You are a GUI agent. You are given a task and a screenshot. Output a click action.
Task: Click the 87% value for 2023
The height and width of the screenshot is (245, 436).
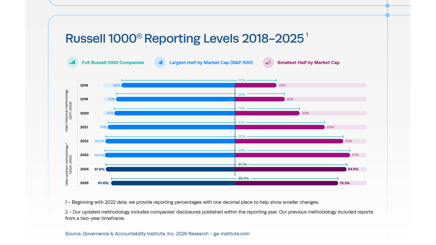pyautogui.click(x=355, y=155)
